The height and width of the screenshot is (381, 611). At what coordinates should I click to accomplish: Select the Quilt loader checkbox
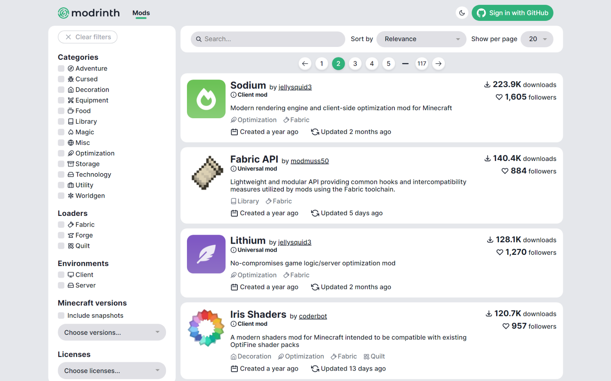point(61,246)
